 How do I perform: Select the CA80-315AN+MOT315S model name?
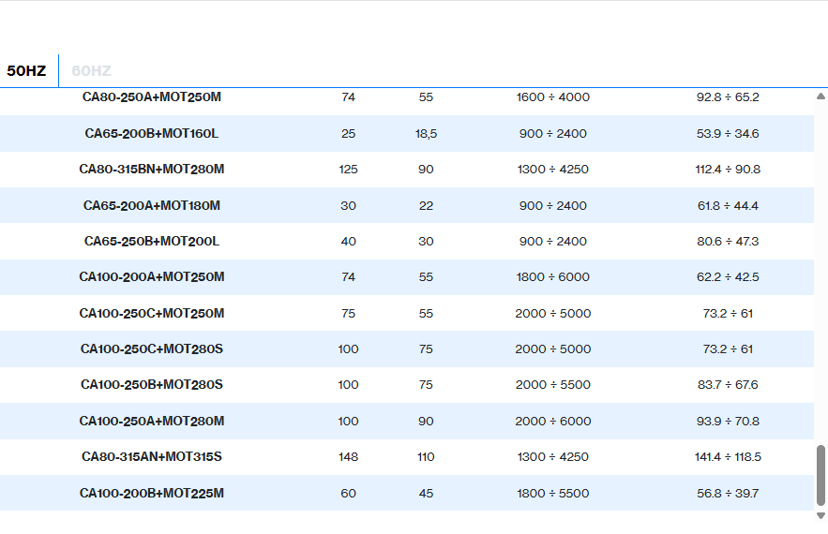[151, 457]
